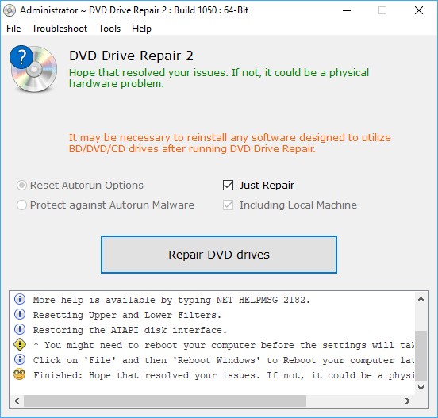Select Protect against Autorun Malware radio button
The image size is (438, 418).
point(21,205)
